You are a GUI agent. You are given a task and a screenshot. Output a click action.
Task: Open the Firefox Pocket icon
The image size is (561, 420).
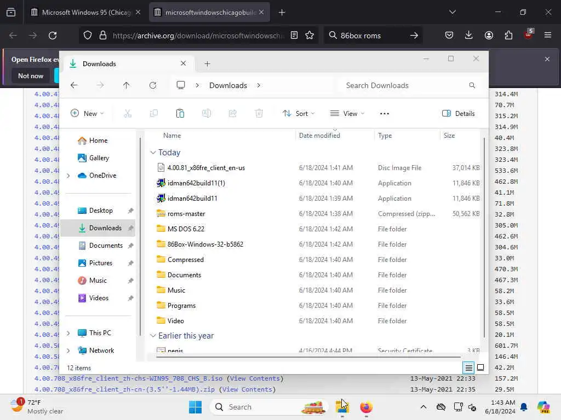click(x=449, y=36)
